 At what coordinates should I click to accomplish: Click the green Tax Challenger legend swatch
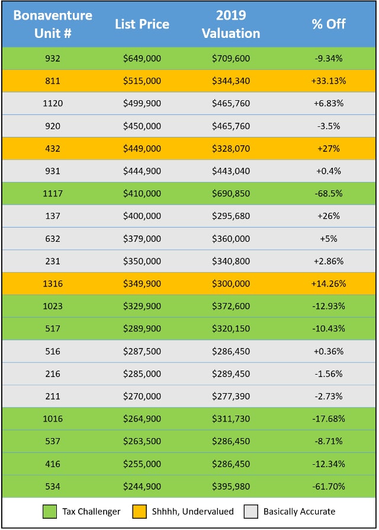[x=50, y=511]
